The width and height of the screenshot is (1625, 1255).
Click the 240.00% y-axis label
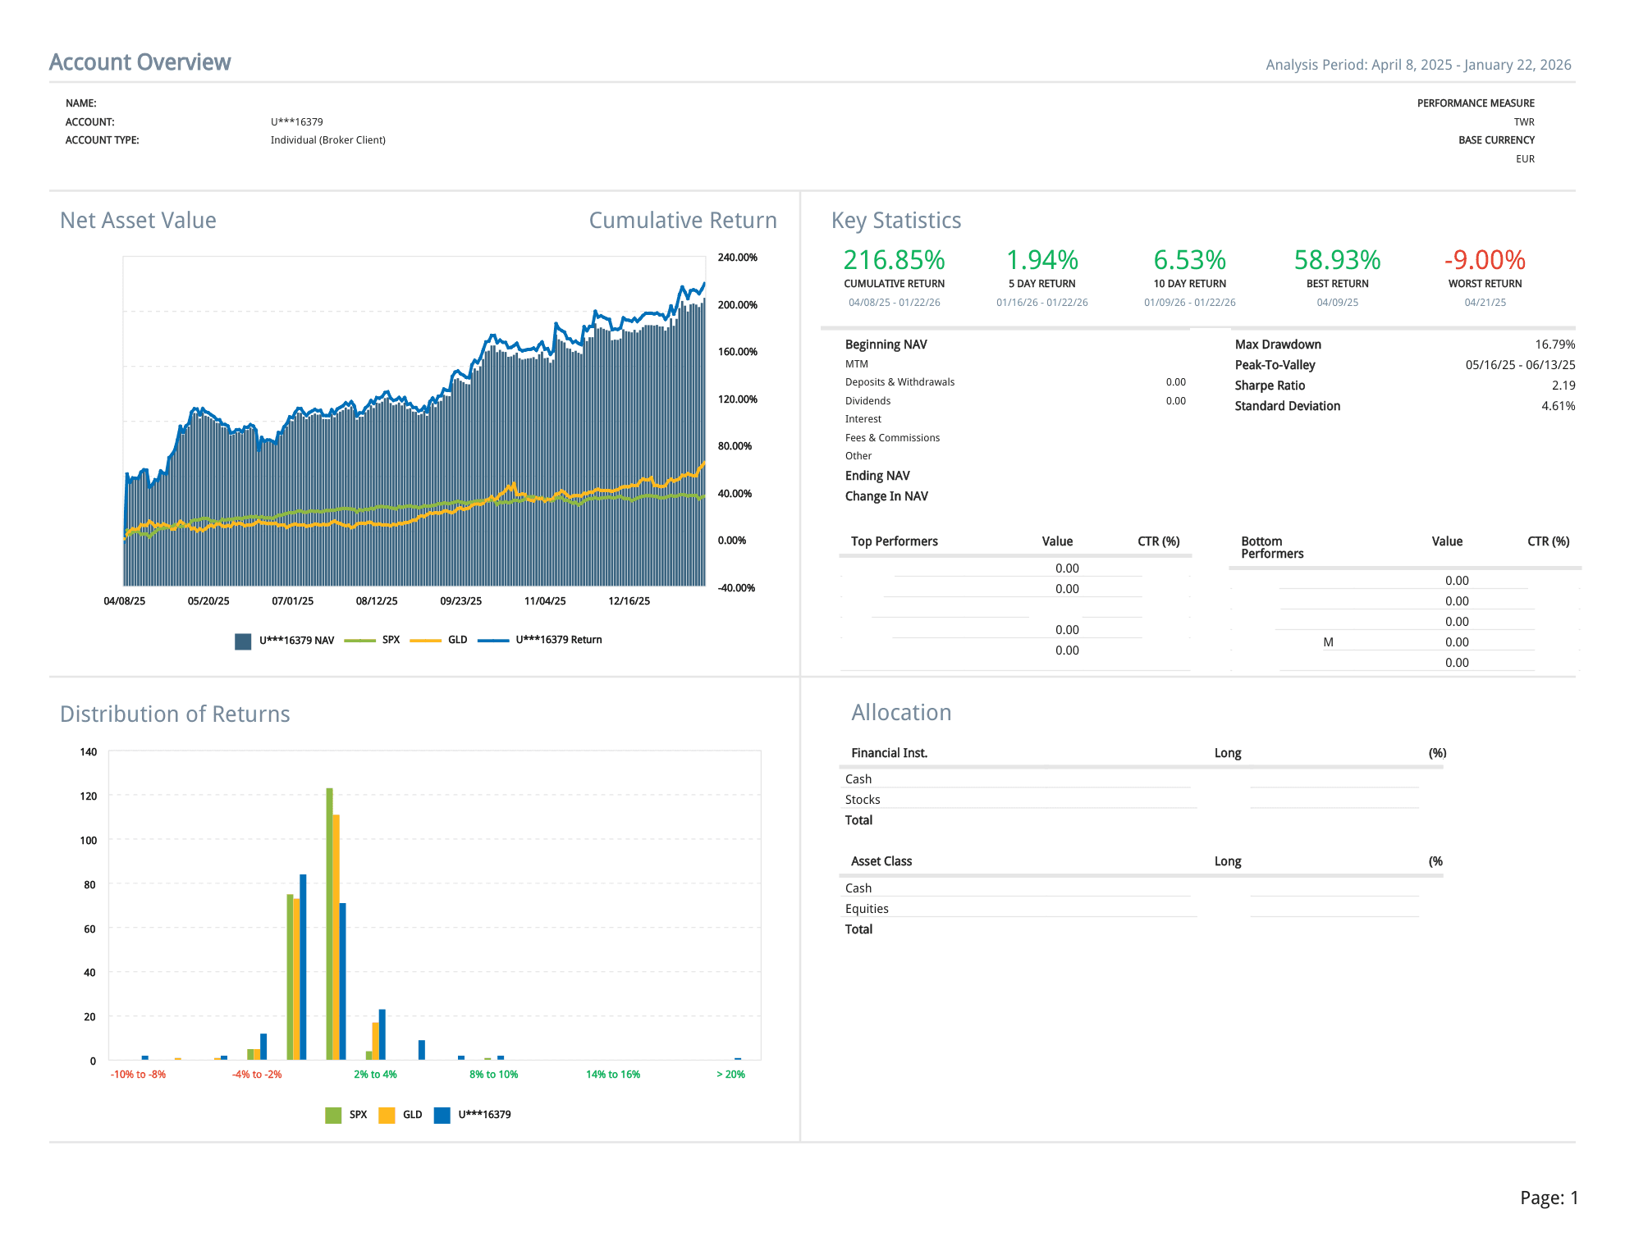738,258
